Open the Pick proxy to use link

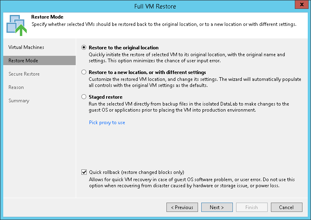pos(107,123)
